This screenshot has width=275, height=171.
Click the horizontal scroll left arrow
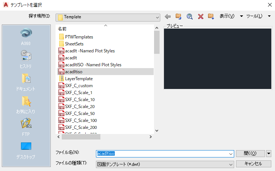pos(58,137)
